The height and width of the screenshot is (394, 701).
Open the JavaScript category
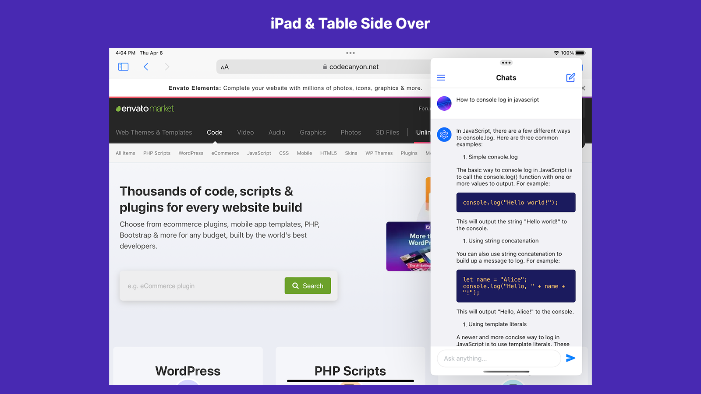[x=259, y=153]
